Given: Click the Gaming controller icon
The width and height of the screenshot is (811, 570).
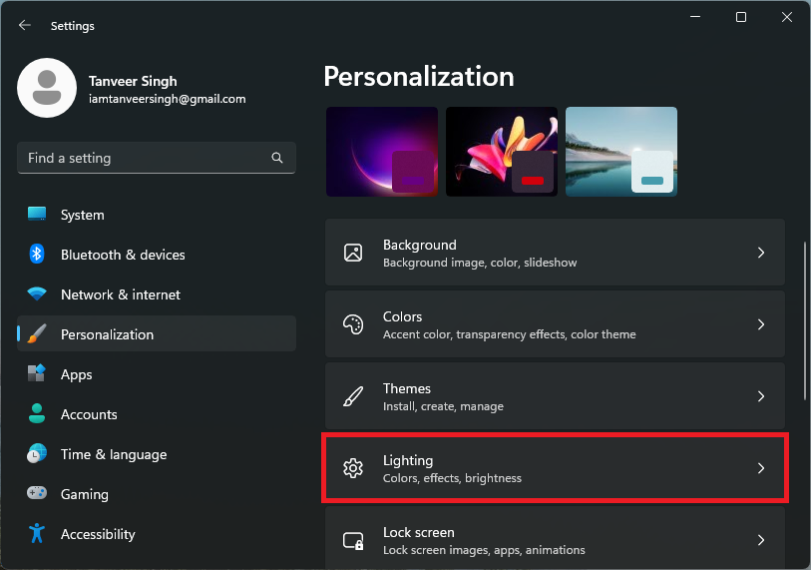Looking at the screenshot, I should [x=37, y=493].
